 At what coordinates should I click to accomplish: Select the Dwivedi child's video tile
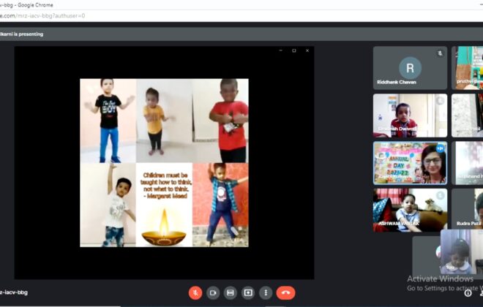coord(410,115)
